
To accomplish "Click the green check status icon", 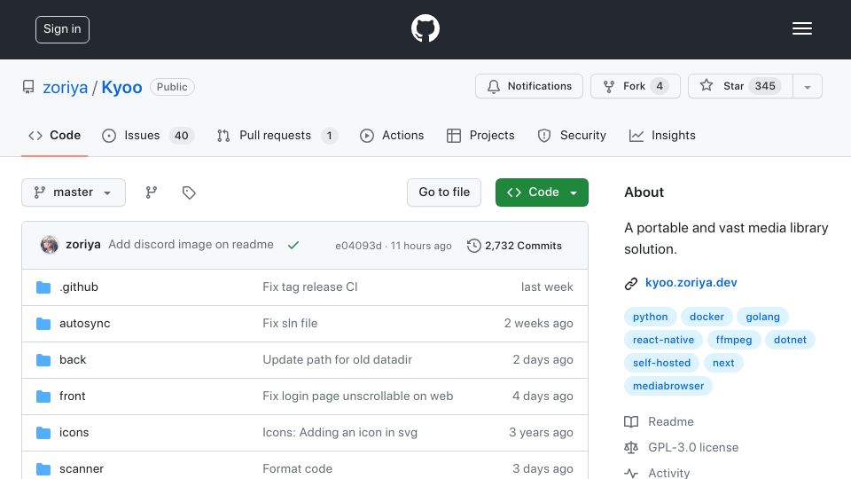I will [x=293, y=246].
